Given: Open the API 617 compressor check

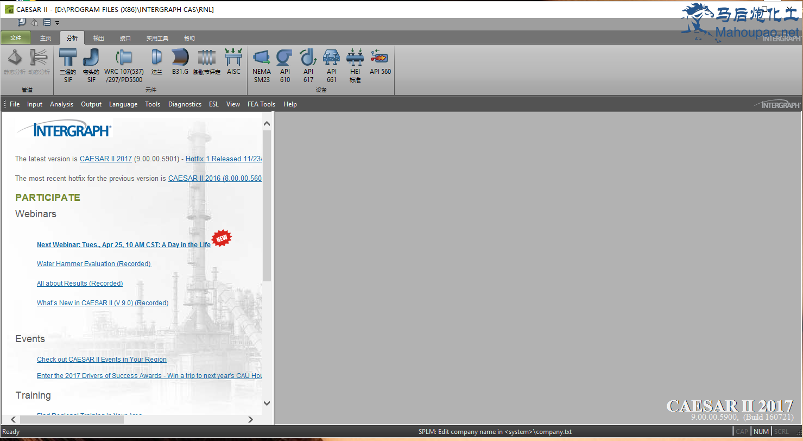Looking at the screenshot, I should 308,66.
